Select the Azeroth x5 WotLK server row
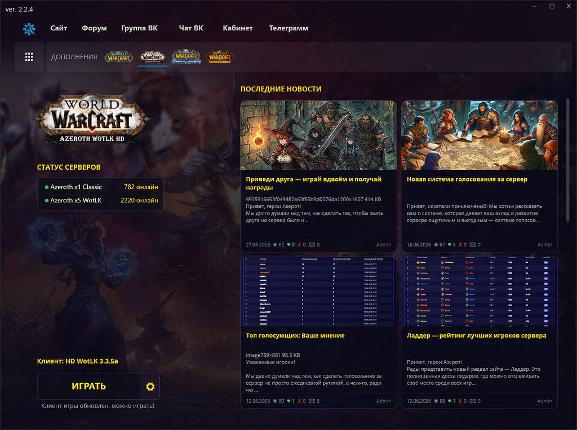The image size is (577, 430). 101,200
